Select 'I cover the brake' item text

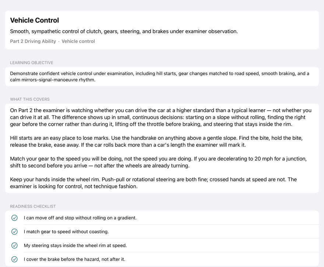click(x=75, y=259)
